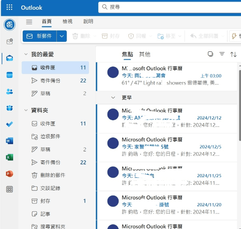Launch Excel from the sidebar
This screenshot has height=229, width=241.
[10, 157]
